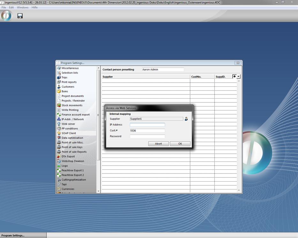Image resolution: width=298 pixels, height=238 pixels.
Task: Click the save floppy disk toolbar icon
Action: pos(20,16)
